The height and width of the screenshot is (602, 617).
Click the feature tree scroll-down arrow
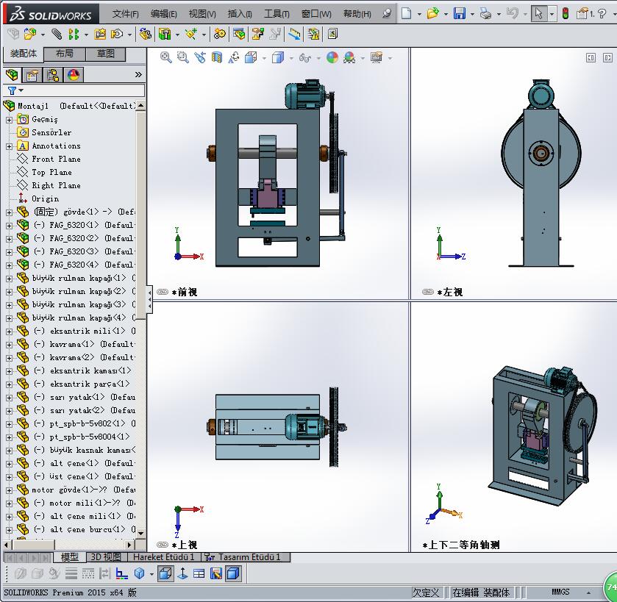click(140, 533)
